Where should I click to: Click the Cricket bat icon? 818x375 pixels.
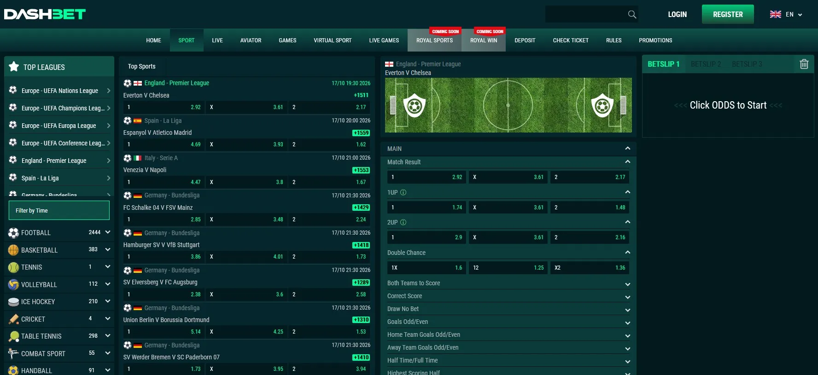point(13,319)
